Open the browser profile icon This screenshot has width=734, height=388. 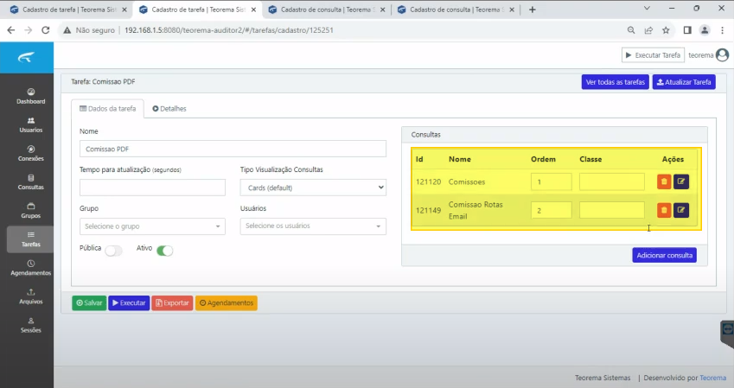pyautogui.click(x=705, y=30)
